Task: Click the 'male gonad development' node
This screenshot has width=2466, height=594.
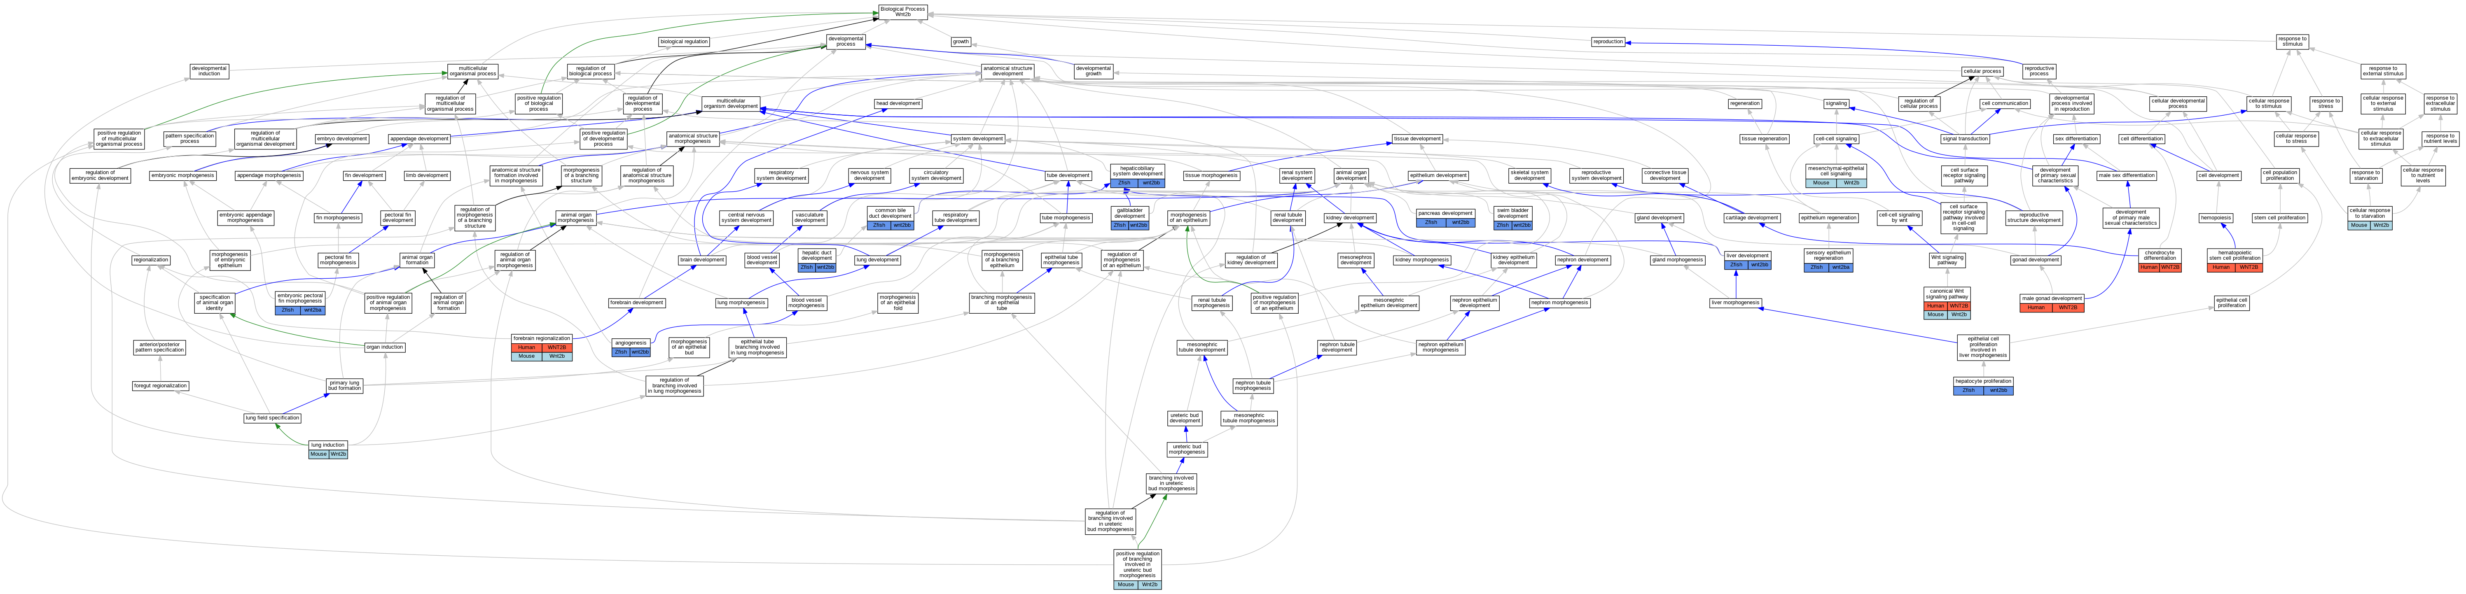Action: click(2052, 303)
